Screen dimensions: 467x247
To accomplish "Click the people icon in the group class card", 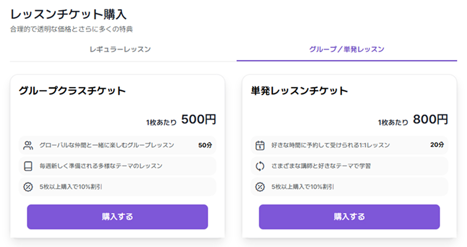I will point(28,145).
